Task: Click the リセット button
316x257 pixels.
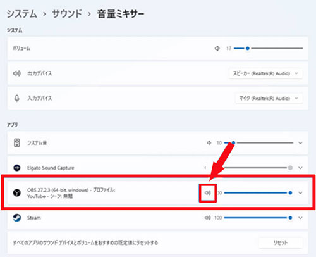Action: [281, 242]
